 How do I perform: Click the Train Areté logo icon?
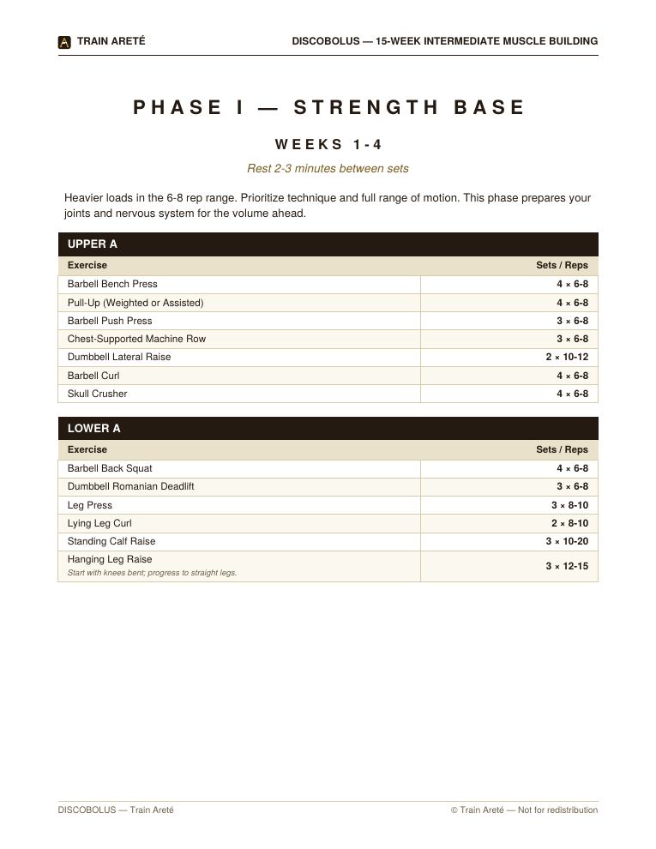64,42
